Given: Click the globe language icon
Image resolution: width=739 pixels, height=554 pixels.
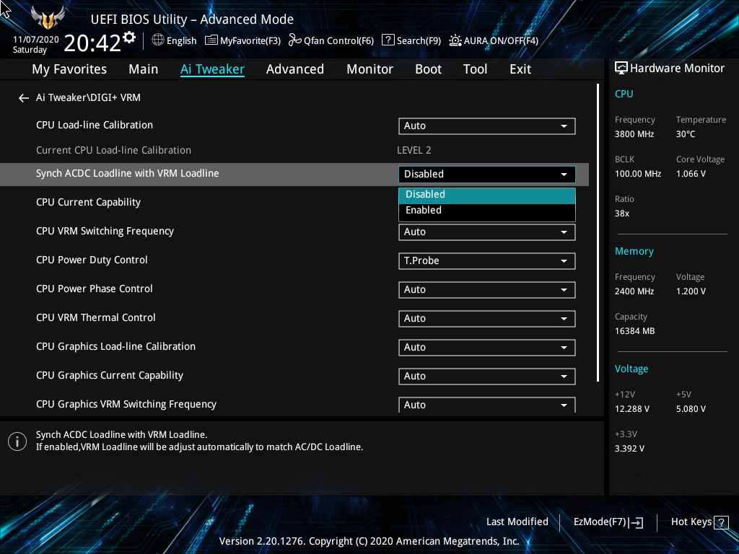Looking at the screenshot, I should 158,40.
